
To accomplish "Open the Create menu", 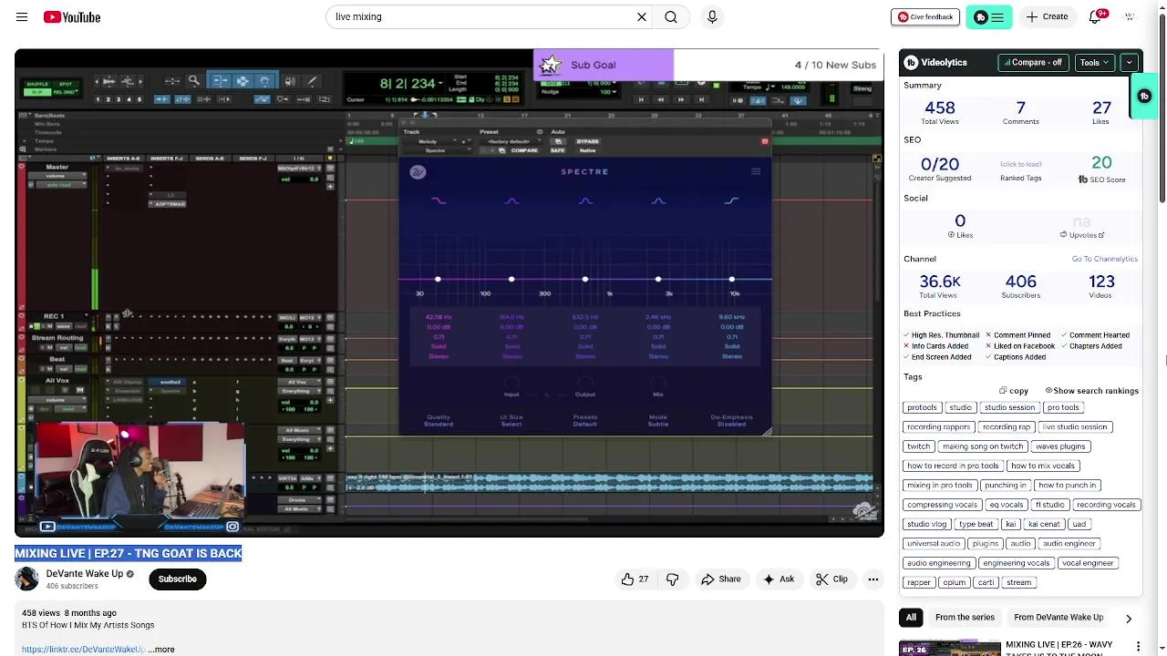I will click(1047, 16).
